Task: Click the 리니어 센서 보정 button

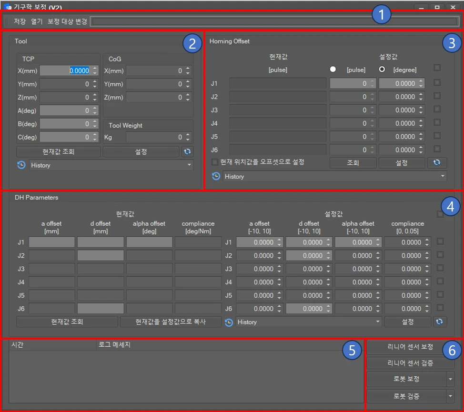Action: tap(410, 347)
